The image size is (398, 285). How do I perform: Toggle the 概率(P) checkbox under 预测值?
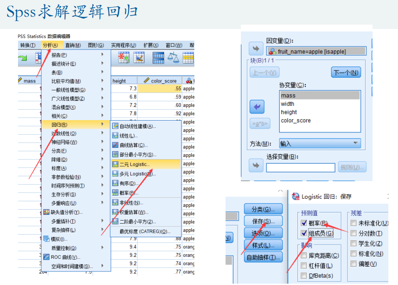click(304, 223)
